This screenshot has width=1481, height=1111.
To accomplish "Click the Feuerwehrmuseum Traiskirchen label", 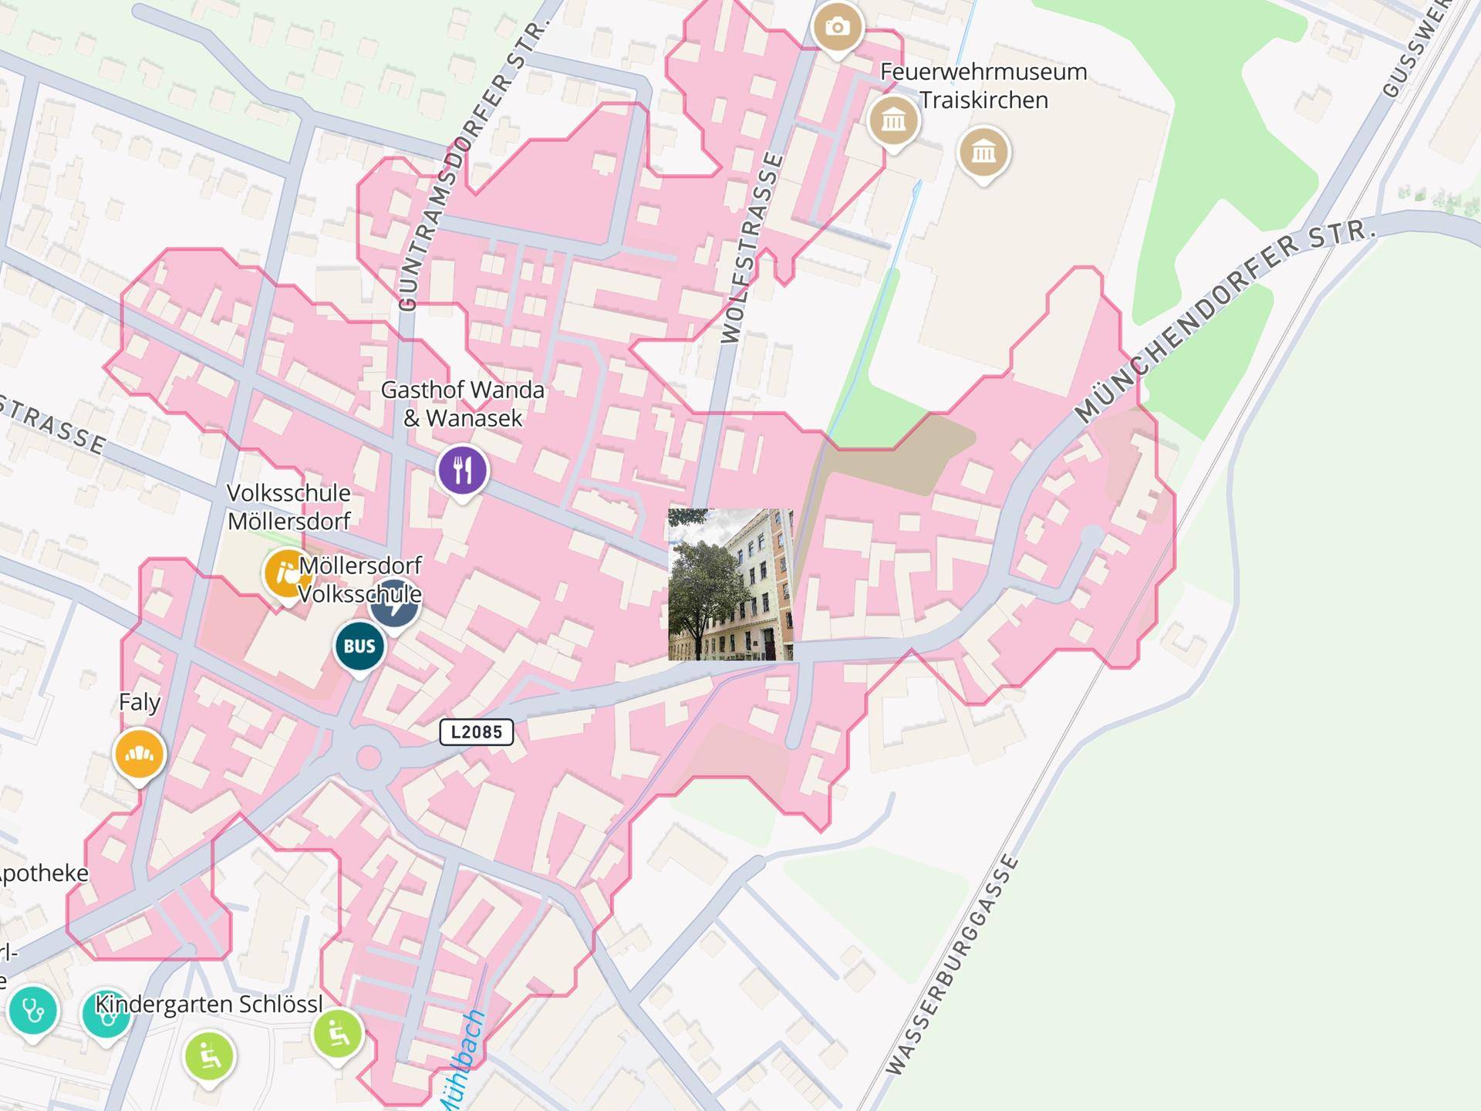I will click(x=983, y=86).
